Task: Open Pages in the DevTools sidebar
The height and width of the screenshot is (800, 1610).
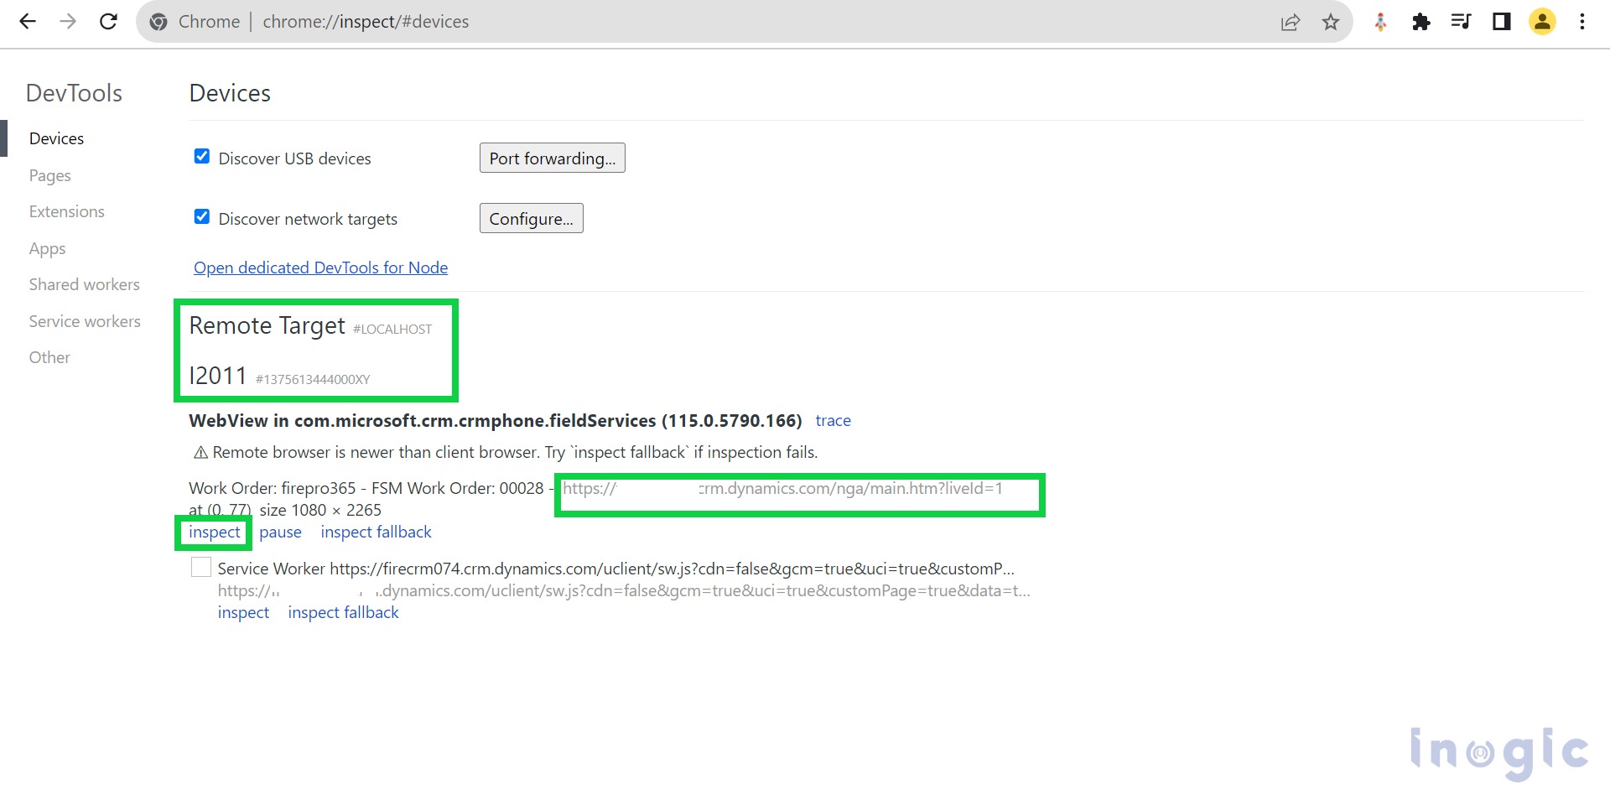Action: click(x=49, y=175)
